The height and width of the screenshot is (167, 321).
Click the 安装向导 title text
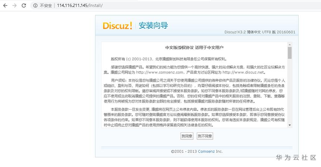[153, 26]
